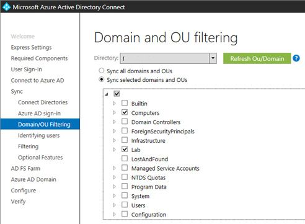The height and width of the screenshot is (224, 305).
Task: Open Required Components step
Action: (39, 58)
